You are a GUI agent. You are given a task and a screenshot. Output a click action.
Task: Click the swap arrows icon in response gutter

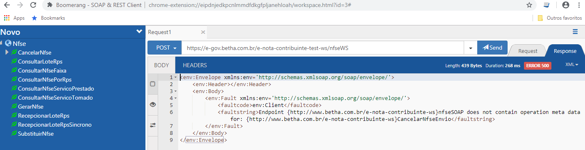[x=153, y=125]
